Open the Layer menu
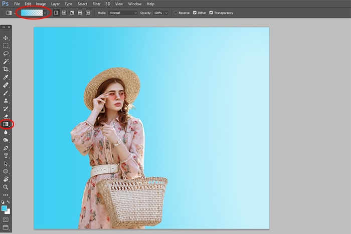 (x=55, y=4)
